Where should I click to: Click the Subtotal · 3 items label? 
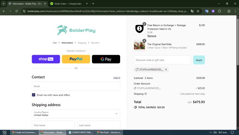[x=143, y=78]
